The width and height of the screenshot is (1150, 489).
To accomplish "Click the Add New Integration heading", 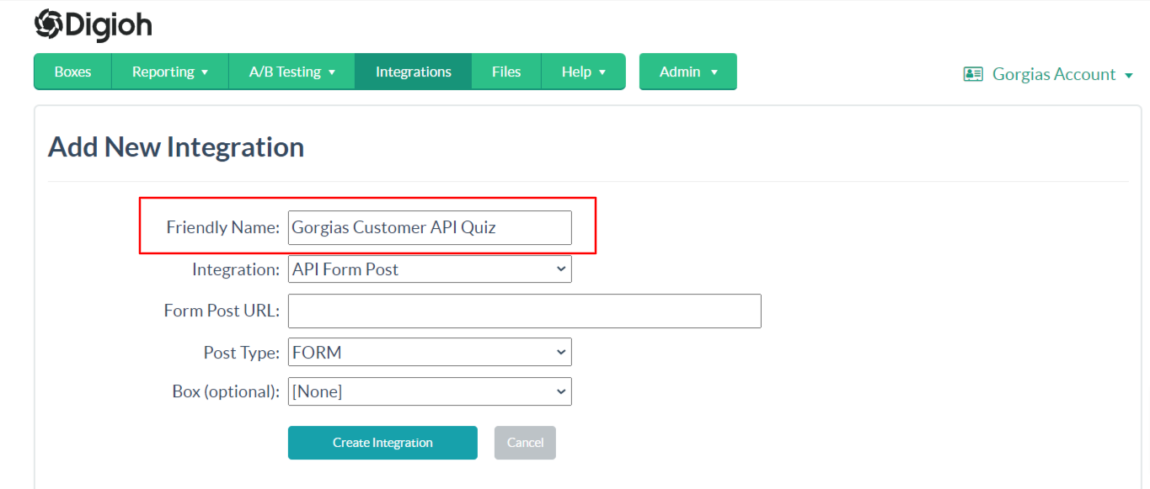I will (x=176, y=147).
